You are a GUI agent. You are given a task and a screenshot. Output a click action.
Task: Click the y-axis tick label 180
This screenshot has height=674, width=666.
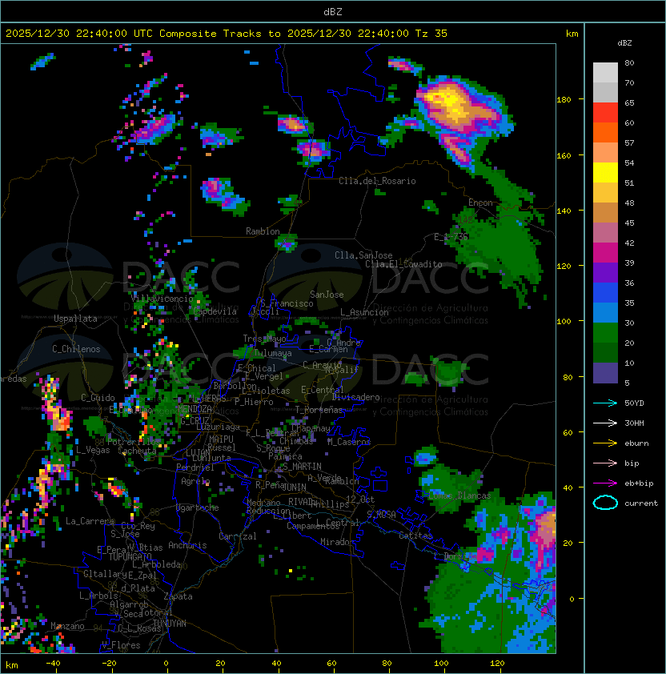coord(564,99)
